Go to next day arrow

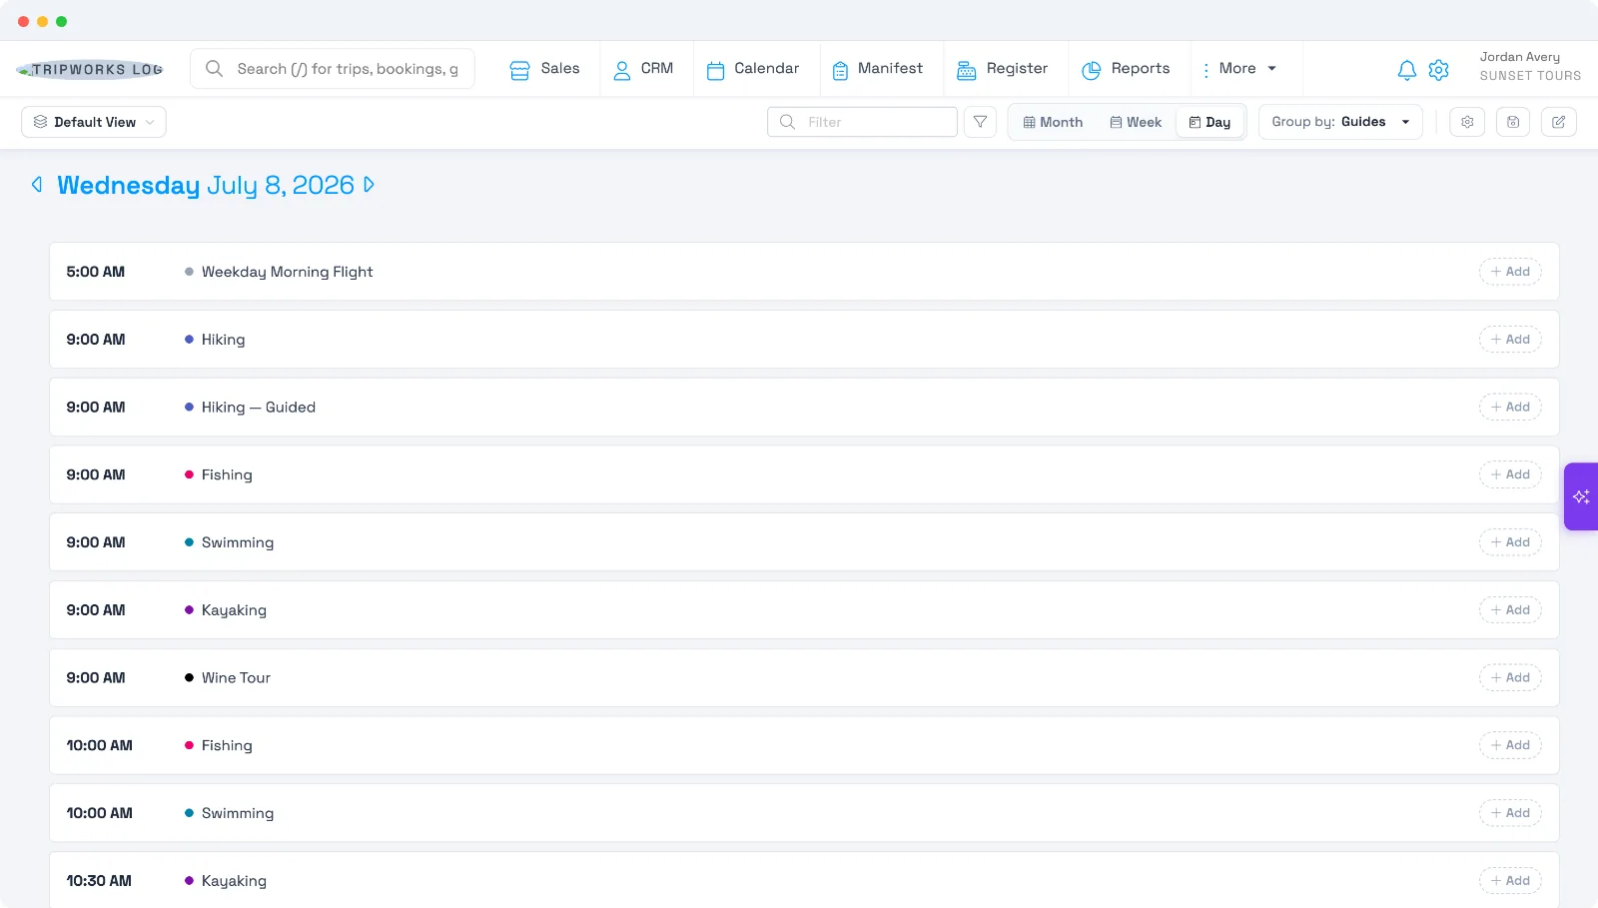pyautogui.click(x=369, y=185)
